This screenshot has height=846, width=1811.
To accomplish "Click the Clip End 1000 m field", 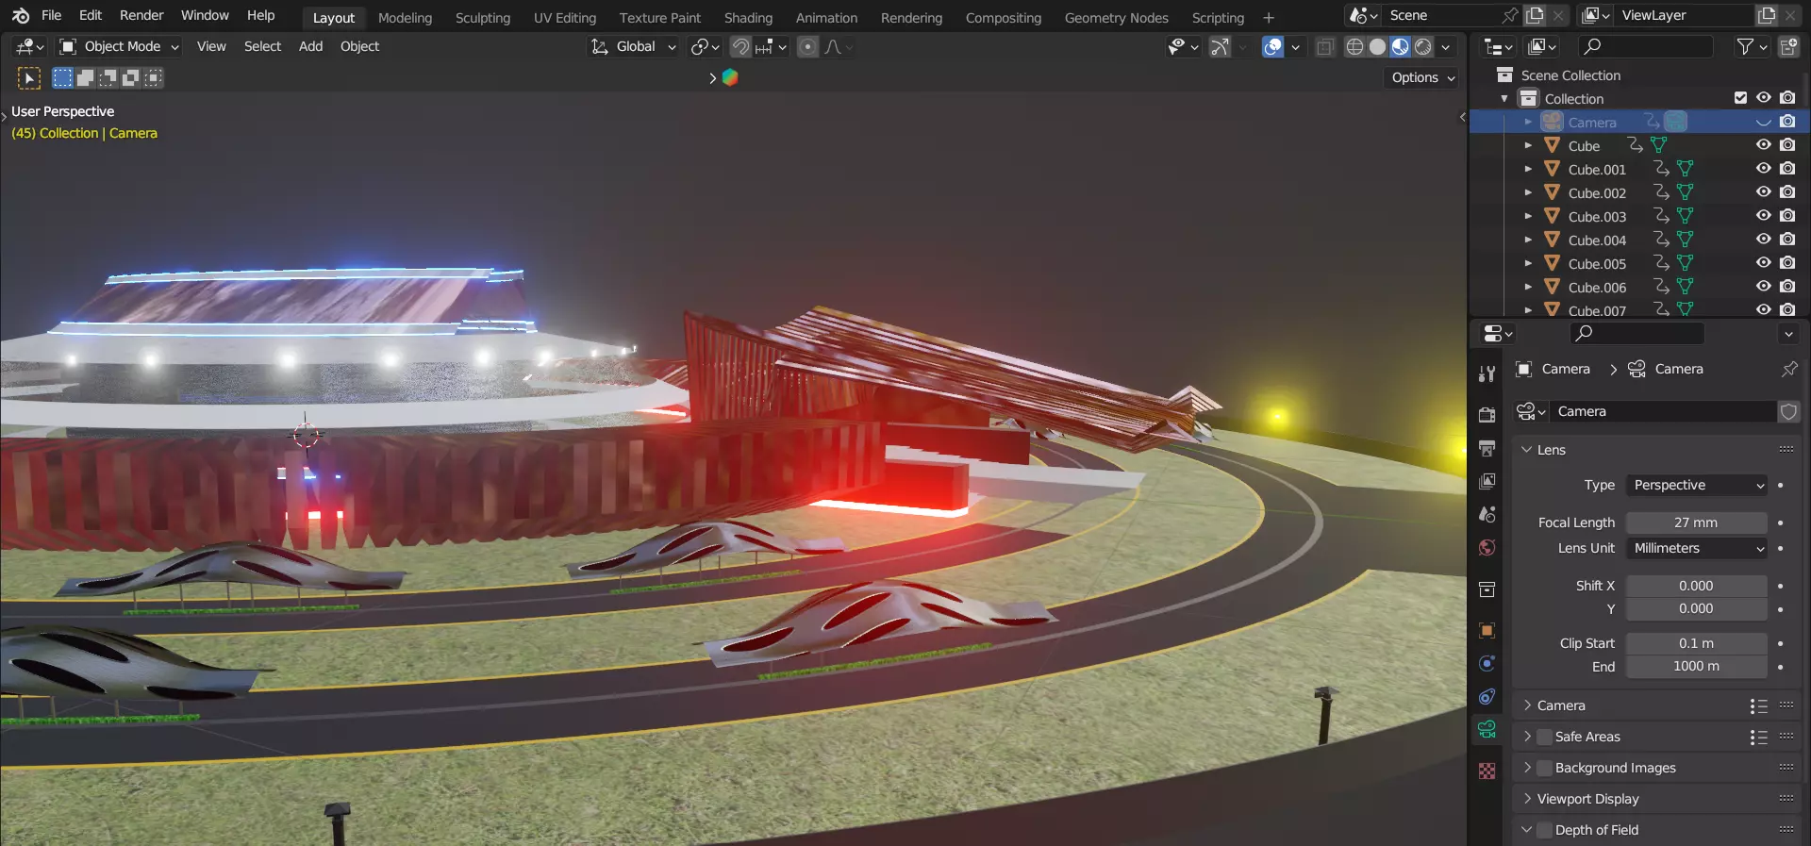I will [1697, 666].
